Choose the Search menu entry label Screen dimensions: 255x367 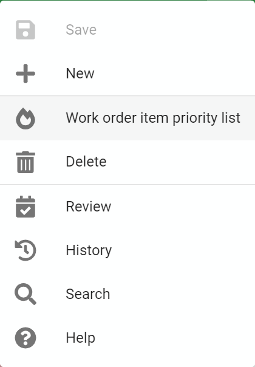tap(87, 294)
